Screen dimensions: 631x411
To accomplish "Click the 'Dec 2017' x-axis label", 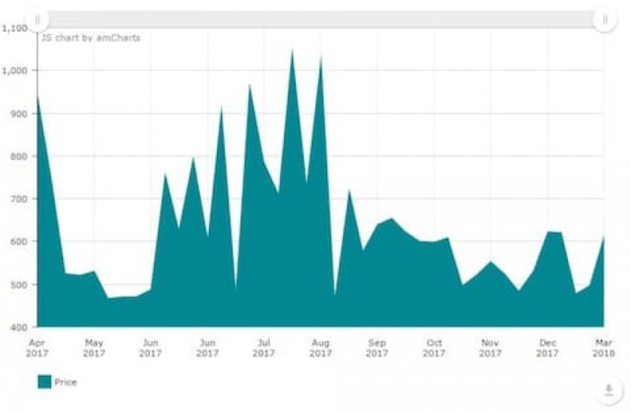I will (x=548, y=348).
